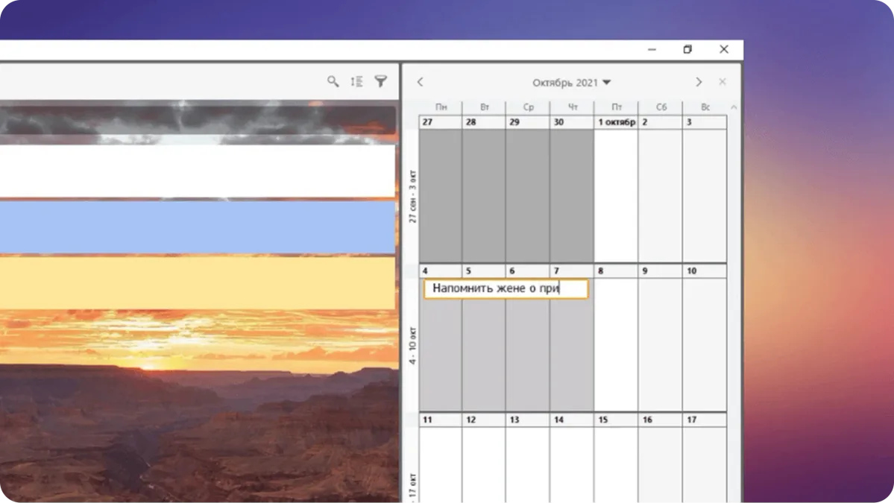Click the October 10 day cell
894x503 pixels.
point(704,343)
